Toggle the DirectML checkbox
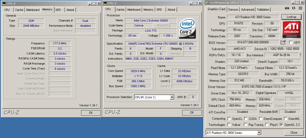Viewport: 306px width, 138px height. tap(285, 119)
